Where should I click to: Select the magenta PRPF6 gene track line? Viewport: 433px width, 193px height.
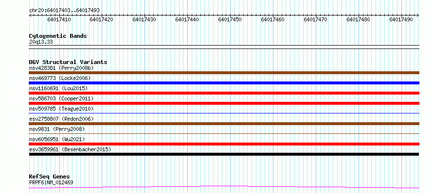point(224,187)
